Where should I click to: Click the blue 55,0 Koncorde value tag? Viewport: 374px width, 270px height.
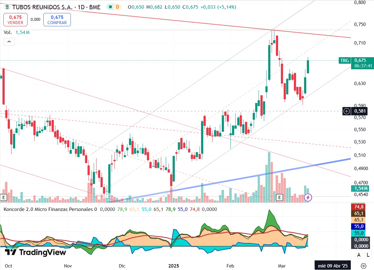(358, 226)
